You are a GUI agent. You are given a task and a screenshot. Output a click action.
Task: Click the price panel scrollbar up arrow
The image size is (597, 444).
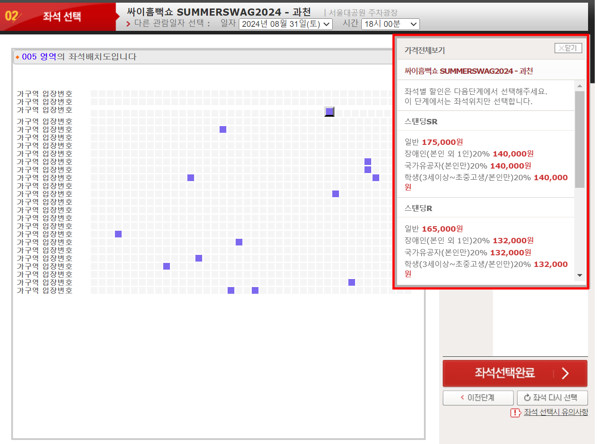click(x=580, y=85)
